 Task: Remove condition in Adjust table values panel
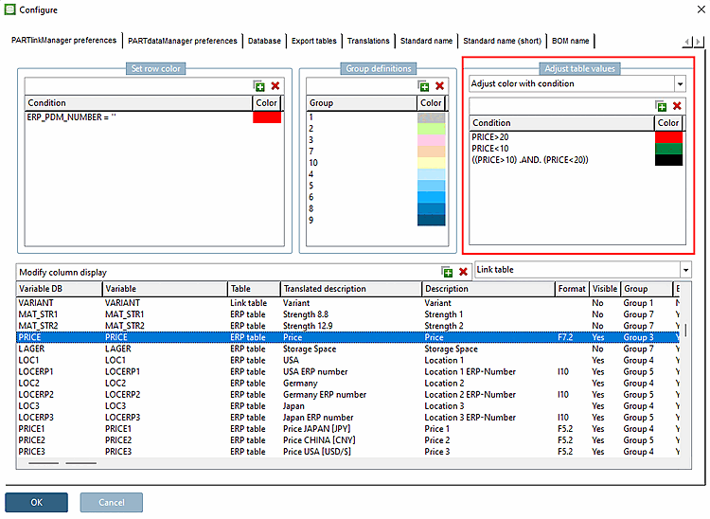[x=677, y=106]
